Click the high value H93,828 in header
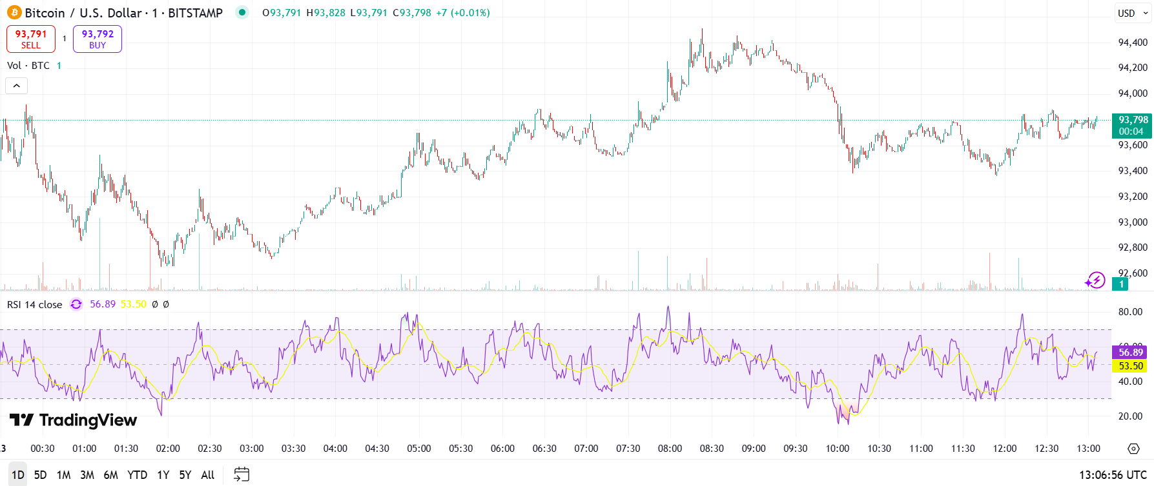This screenshot has height=486, width=1154. click(325, 13)
